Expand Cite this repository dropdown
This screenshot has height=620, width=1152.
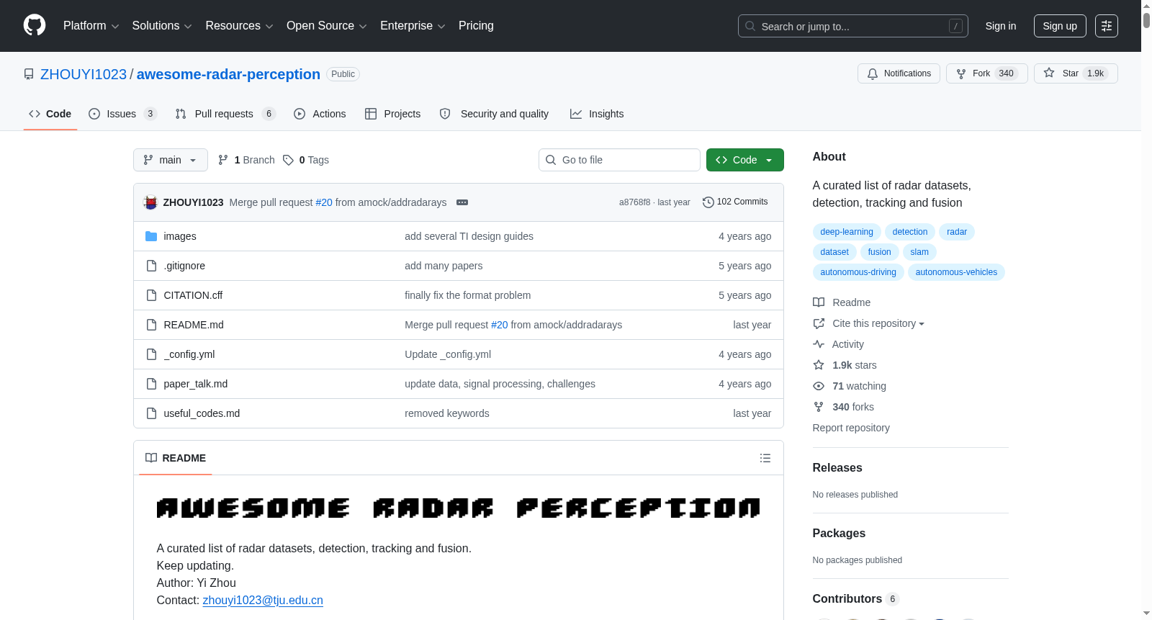pyautogui.click(x=869, y=323)
